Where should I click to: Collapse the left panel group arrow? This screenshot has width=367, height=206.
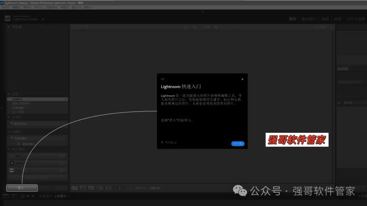pyautogui.click(x=2, y=108)
